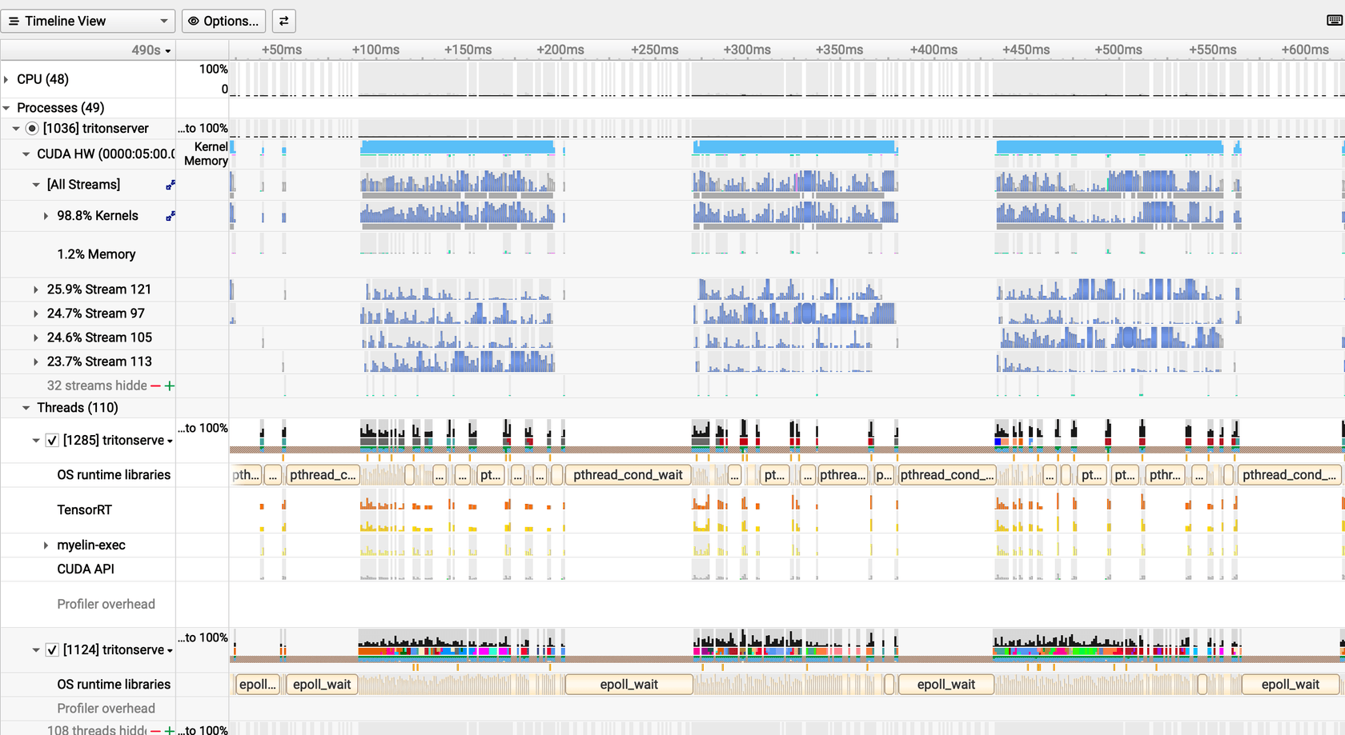Image resolution: width=1345 pixels, height=735 pixels.
Task: Uncheck the [1285] tritonserver thread checkbox
Action: coord(52,440)
